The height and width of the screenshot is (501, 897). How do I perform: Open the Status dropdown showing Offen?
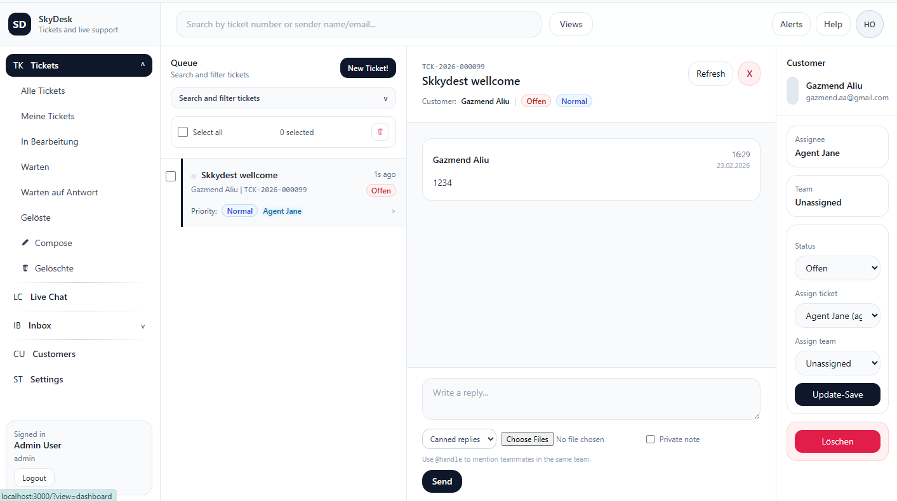(837, 268)
